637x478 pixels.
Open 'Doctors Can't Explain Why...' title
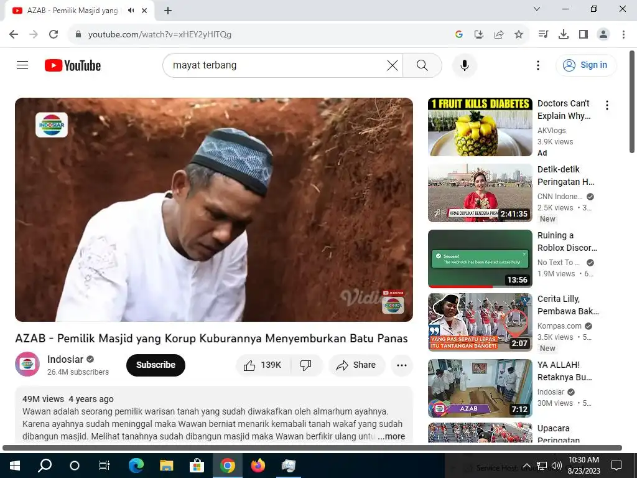tap(564, 110)
